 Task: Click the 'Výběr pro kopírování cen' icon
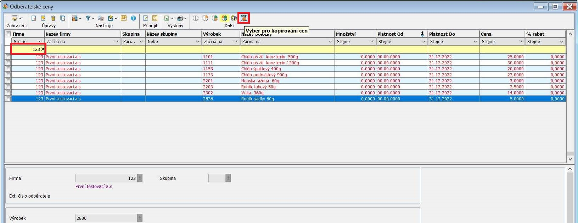[243, 18]
